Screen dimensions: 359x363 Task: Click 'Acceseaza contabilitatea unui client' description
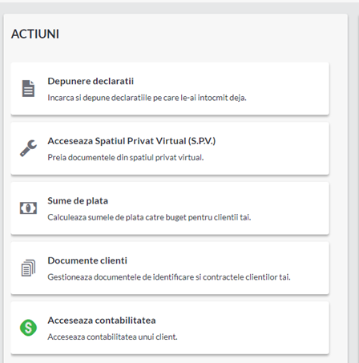pos(112,337)
